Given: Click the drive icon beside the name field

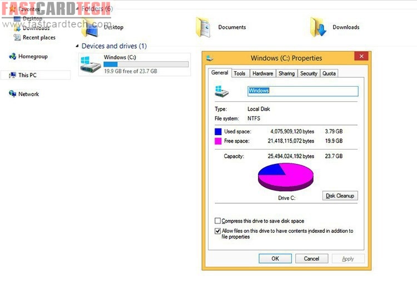Looking at the screenshot, I should 221,91.
